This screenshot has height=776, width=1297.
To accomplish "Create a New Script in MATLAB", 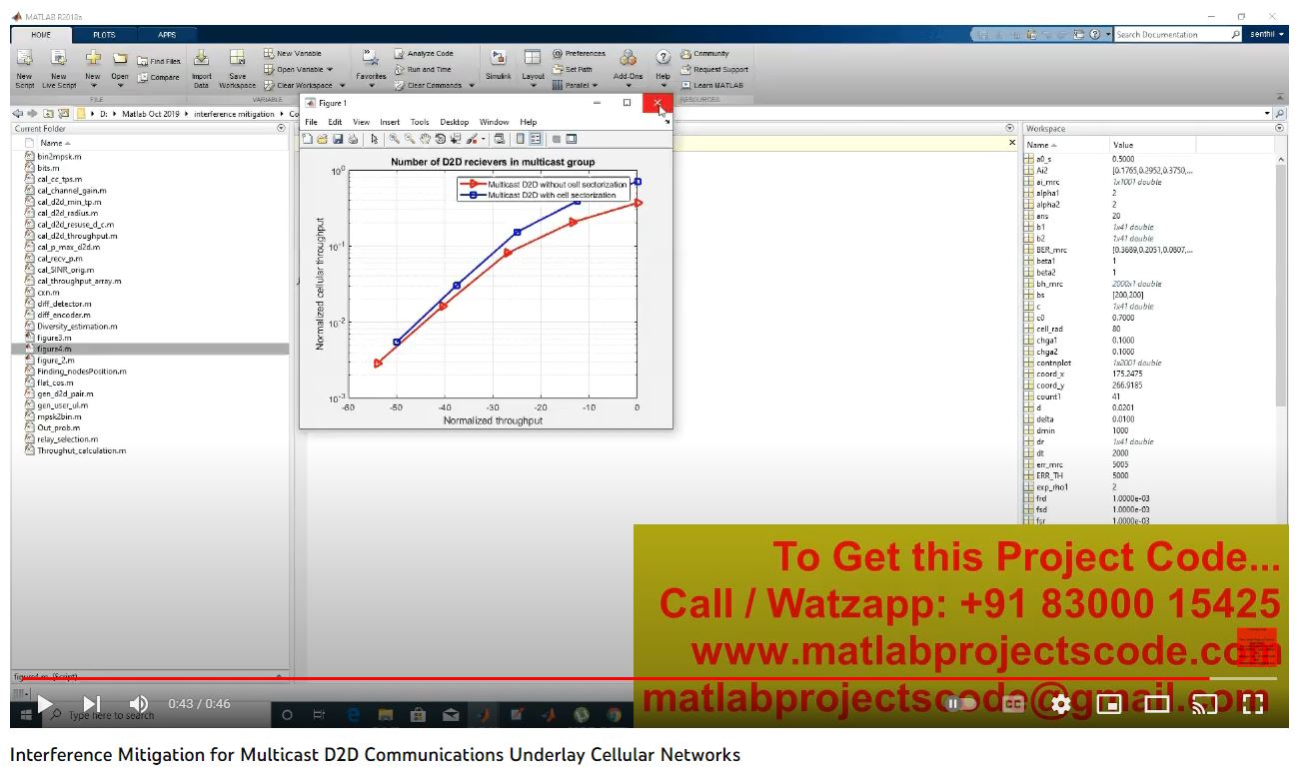I will (24, 68).
